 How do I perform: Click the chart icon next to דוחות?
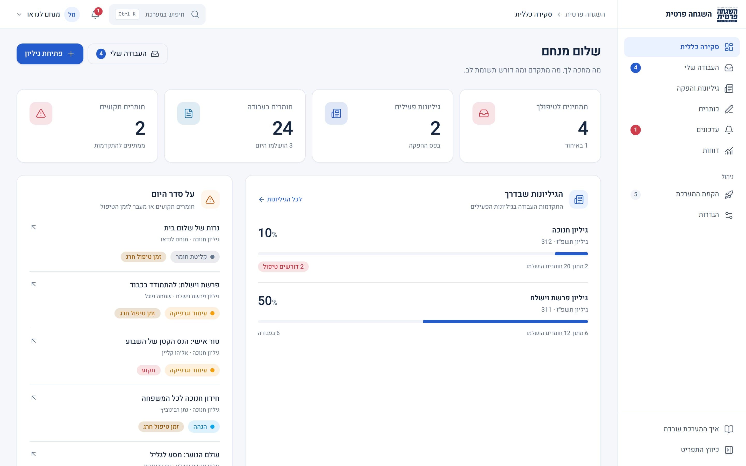click(x=729, y=151)
